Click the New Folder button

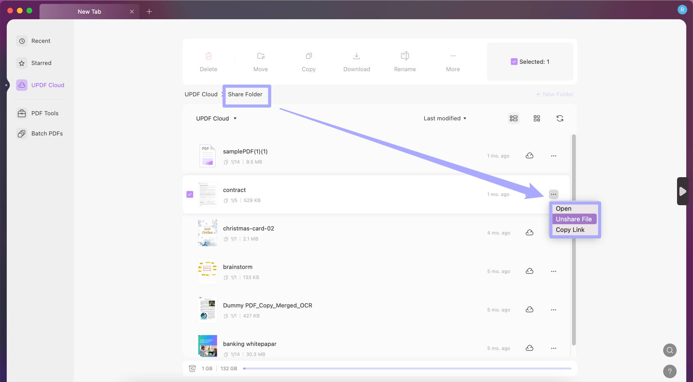[554, 94]
